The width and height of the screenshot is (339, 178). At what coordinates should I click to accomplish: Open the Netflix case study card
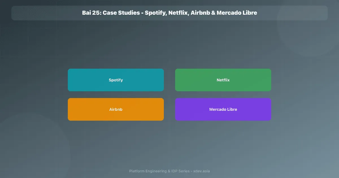pos(223,80)
